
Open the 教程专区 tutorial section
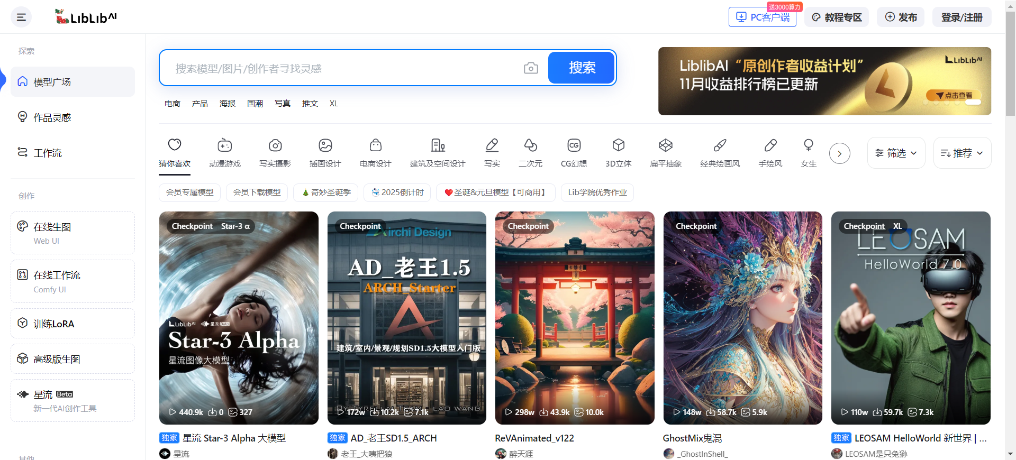click(837, 17)
